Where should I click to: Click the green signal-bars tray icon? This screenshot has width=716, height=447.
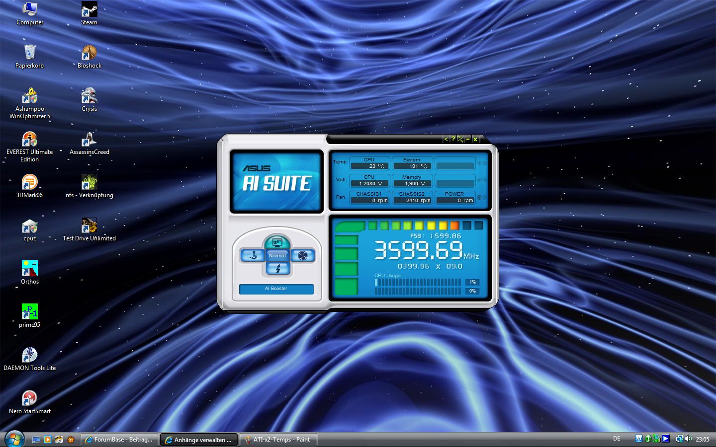[x=656, y=439]
